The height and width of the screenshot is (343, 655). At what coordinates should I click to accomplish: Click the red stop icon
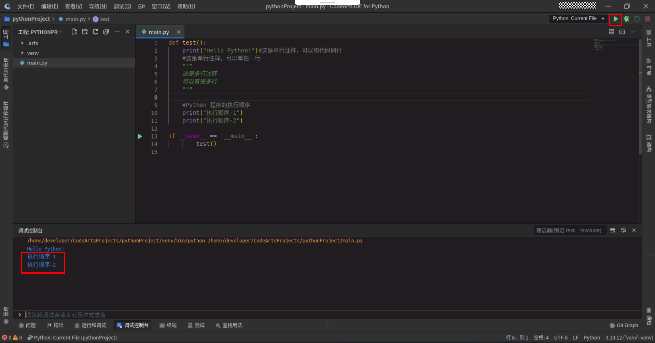[x=647, y=19]
